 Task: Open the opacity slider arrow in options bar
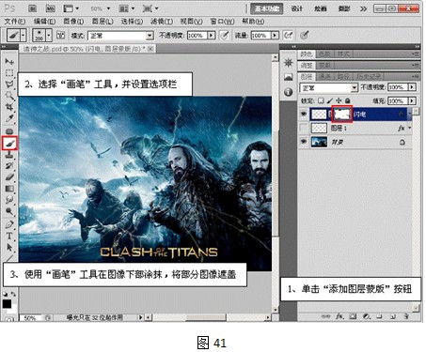click(x=212, y=36)
